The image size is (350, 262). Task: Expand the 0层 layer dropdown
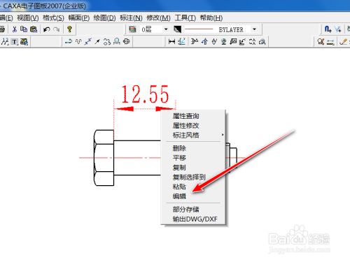point(166,29)
